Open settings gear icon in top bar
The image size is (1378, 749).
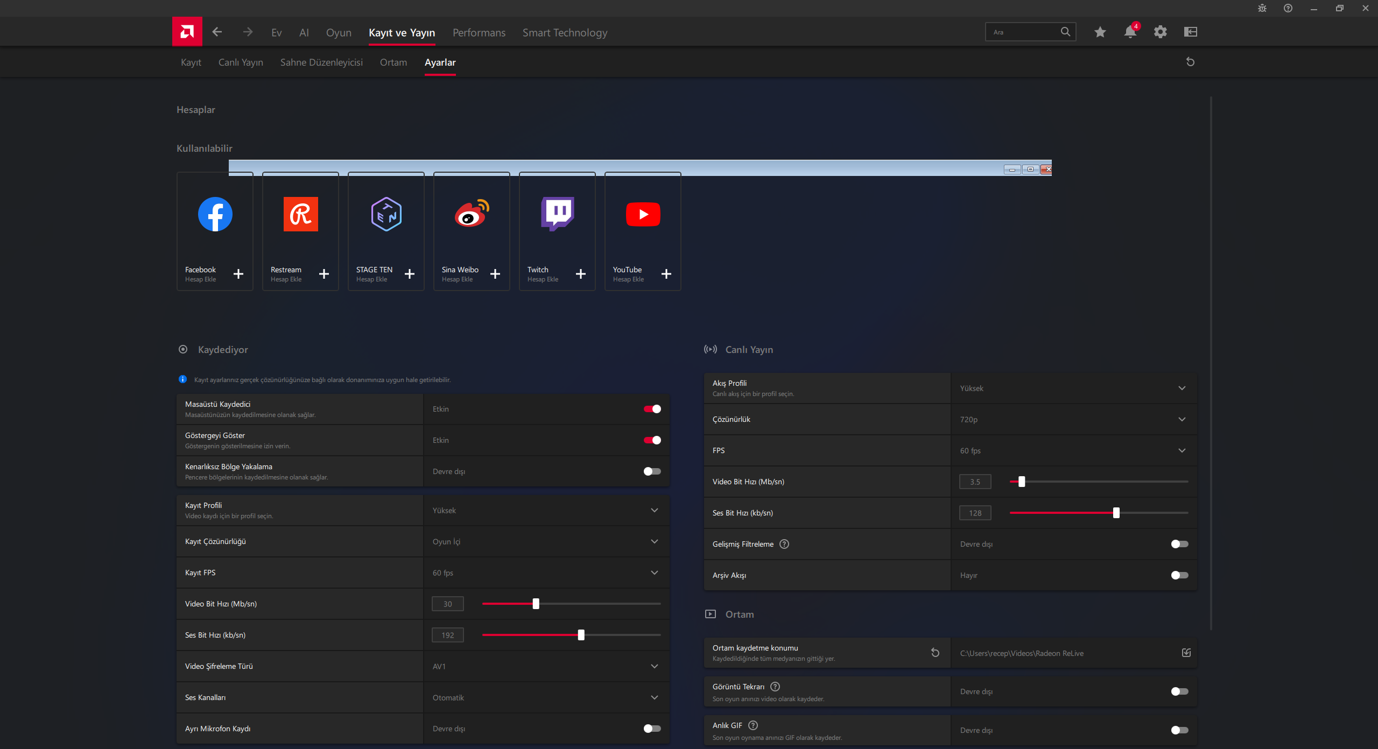point(1160,32)
